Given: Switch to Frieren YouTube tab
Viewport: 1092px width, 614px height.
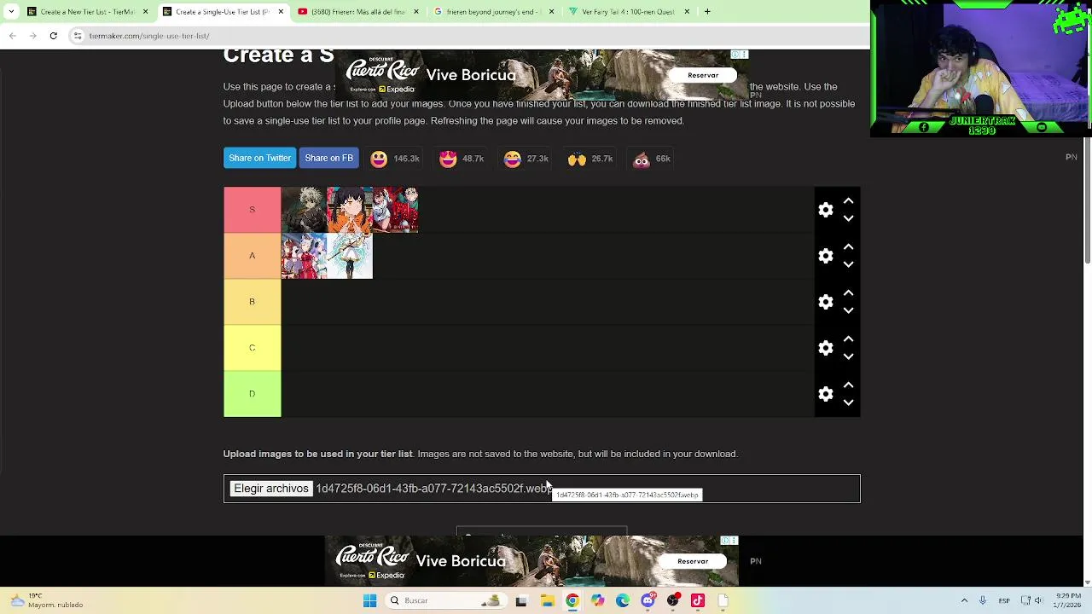Looking at the screenshot, I should (x=357, y=11).
